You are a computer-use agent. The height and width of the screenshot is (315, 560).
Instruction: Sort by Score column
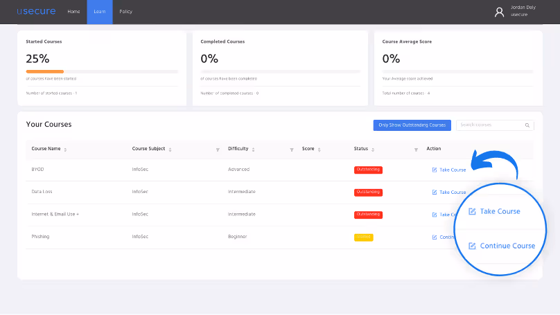click(x=320, y=150)
